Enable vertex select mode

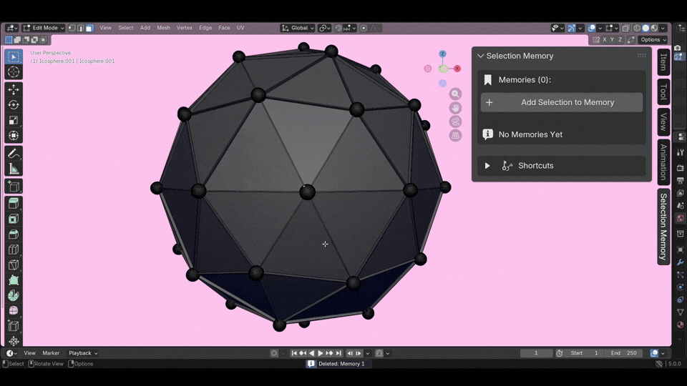pyautogui.click(x=72, y=28)
